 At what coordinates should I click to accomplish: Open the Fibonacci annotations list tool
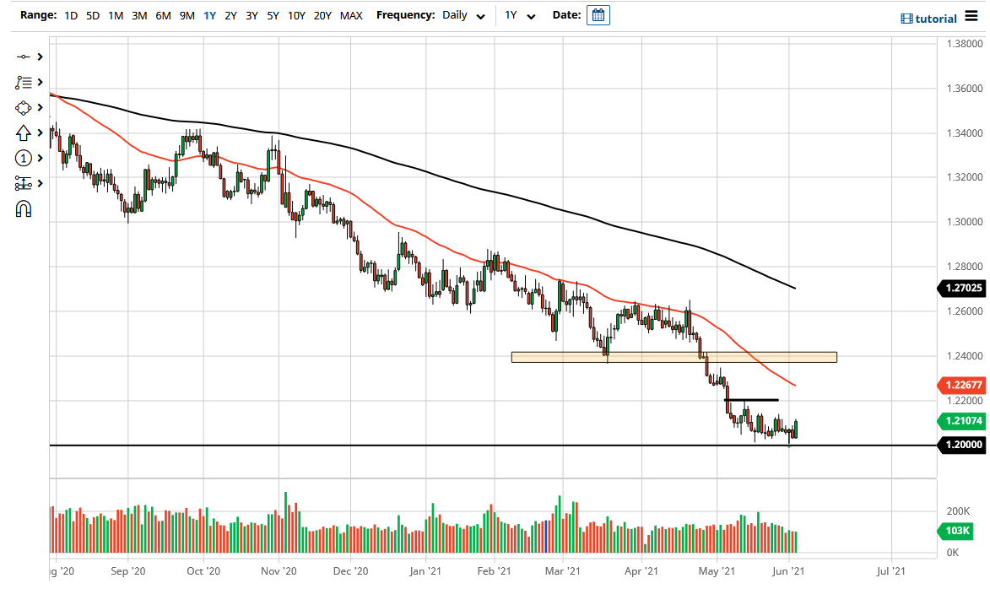pyautogui.click(x=22, y=82)
